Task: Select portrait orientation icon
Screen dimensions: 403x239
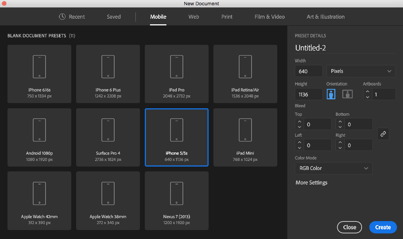Action: coord(331,94)
